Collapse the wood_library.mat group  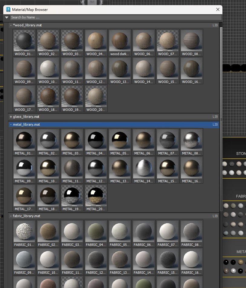11,25
